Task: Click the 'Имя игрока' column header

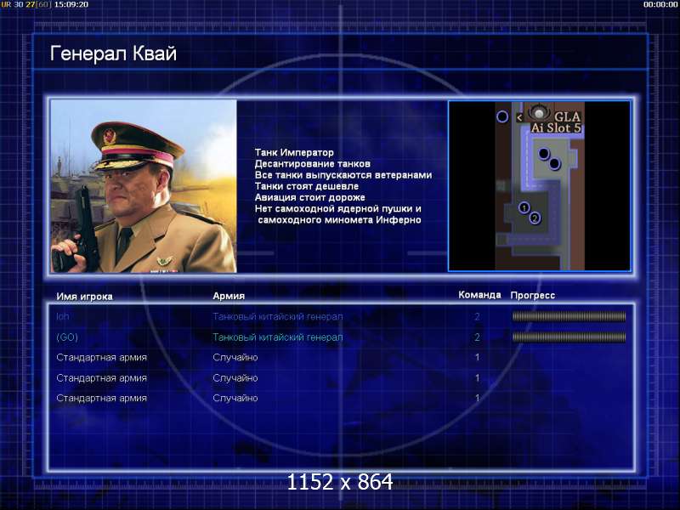Action: point(84,297)
